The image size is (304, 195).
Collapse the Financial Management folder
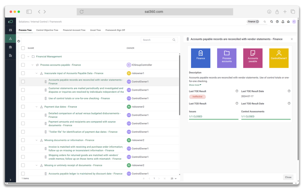point(28,57)
